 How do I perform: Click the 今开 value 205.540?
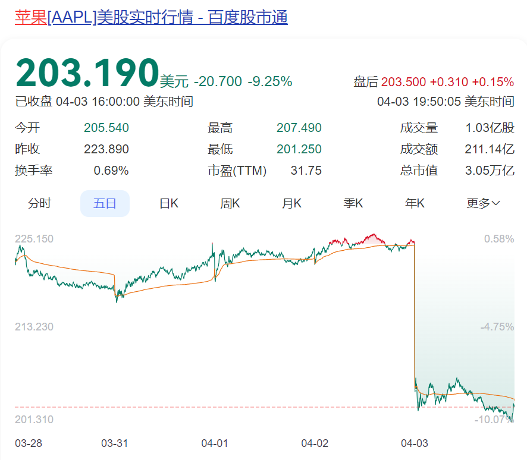coord(106,128)
